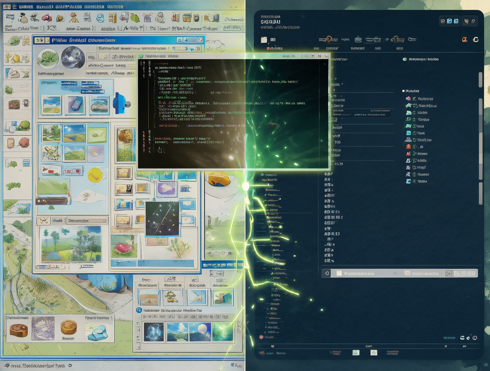The image size is (490, 371).
Task: Click the orange helmet-shaped icon
Action: (219, 179)
